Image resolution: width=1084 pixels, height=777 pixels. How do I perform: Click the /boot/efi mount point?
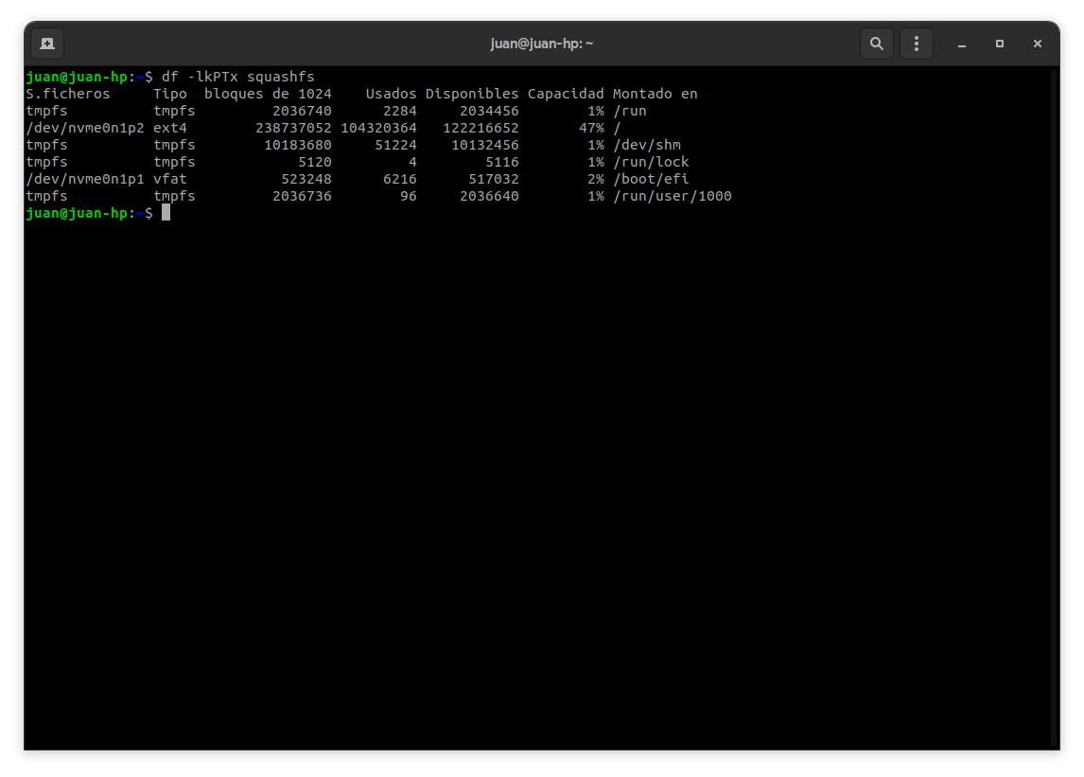(x=651, y=179)
